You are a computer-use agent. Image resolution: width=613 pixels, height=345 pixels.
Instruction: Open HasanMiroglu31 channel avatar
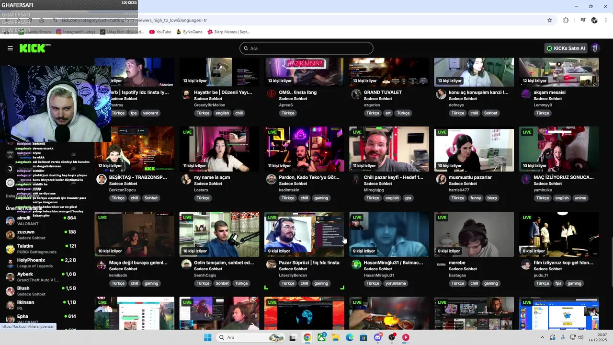(356, 264)
